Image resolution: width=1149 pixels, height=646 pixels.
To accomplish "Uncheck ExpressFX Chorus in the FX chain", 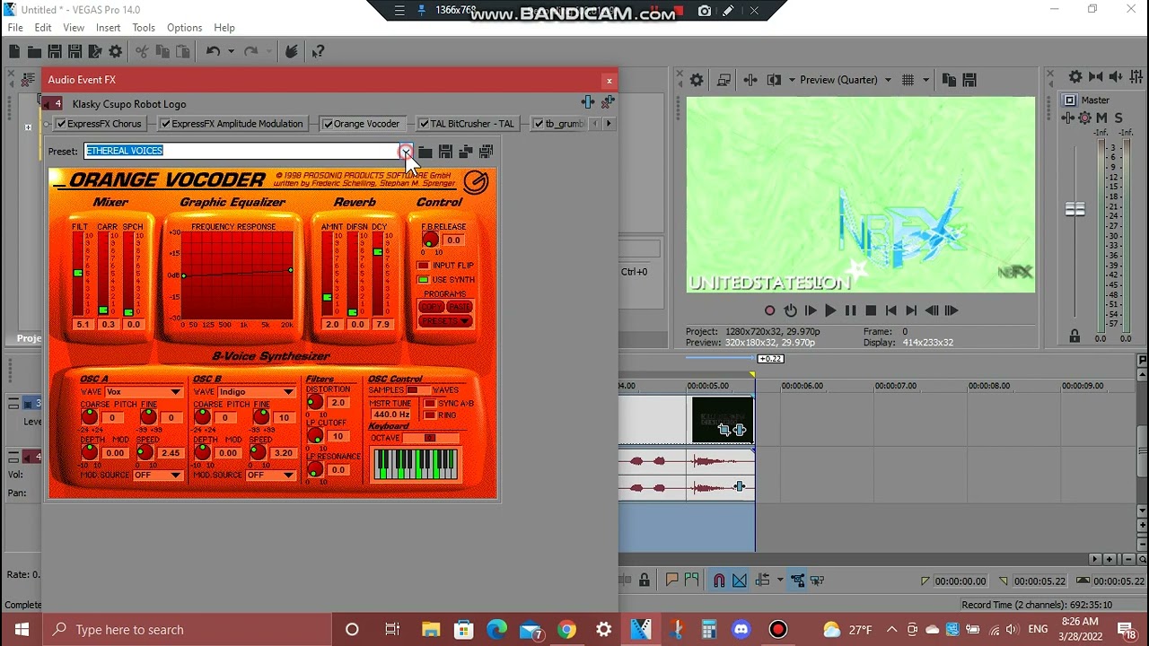I will pos(61,124).
